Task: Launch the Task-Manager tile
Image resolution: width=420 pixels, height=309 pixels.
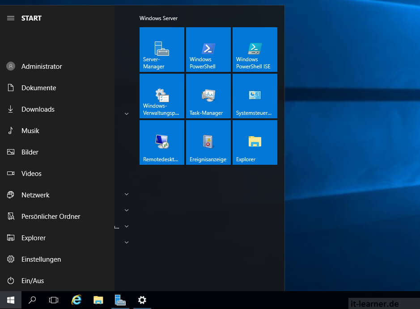Action: [x=208, y=96]
